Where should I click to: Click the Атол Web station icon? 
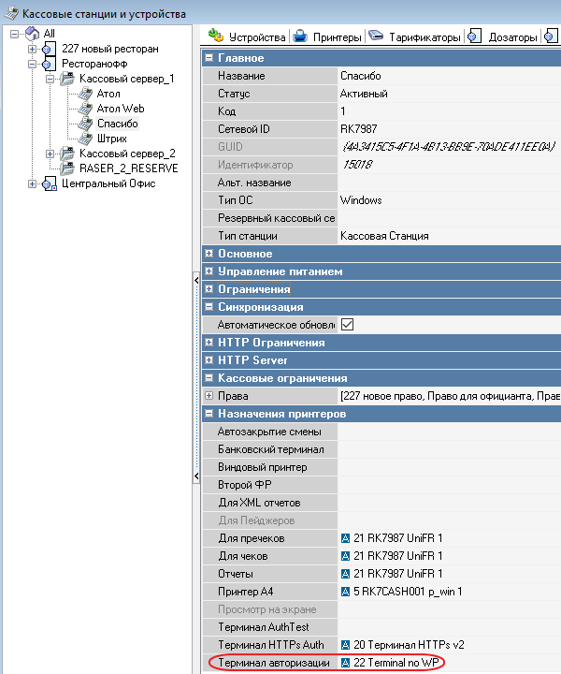pos(86,109)
